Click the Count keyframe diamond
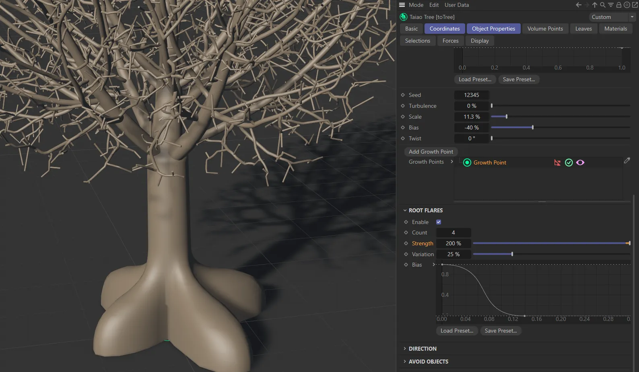This screenshot has height=372, width=639. pyautogui.click(x=406, y=232)
